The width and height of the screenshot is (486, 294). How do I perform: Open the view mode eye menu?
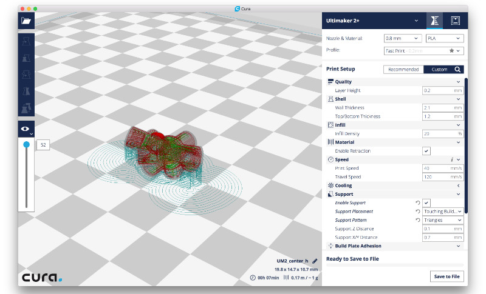click(x=26, y=129)
